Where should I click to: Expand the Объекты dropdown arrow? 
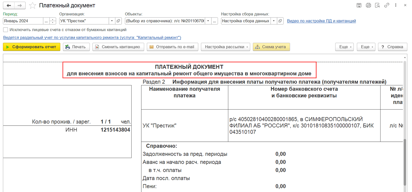(x=208, y=21)
